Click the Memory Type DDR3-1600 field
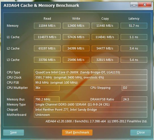 point(90,104)
